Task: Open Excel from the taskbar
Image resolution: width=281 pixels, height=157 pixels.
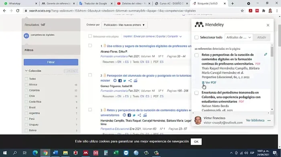Action: click(116, 153)
